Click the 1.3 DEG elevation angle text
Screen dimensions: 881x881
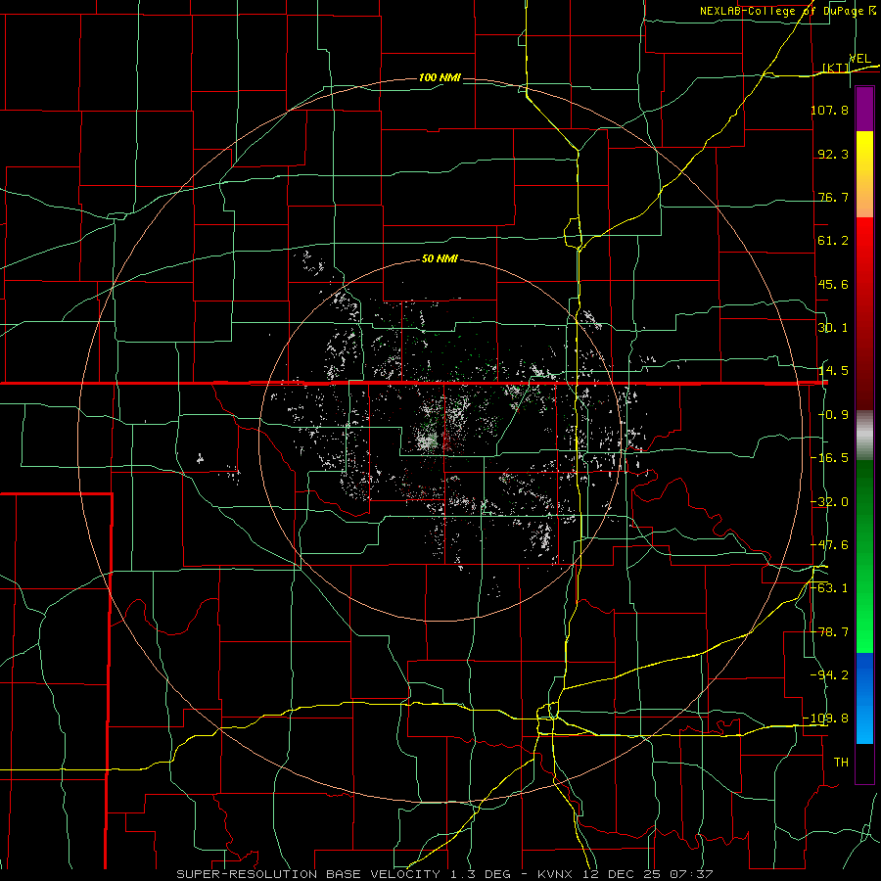[x=480, y=874]
